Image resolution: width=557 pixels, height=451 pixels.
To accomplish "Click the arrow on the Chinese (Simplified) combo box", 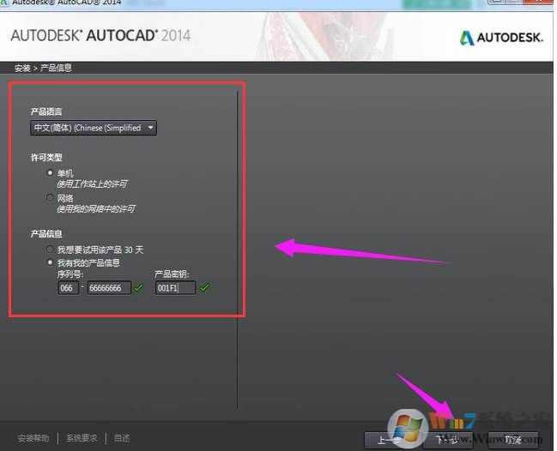I will (151, 128).
